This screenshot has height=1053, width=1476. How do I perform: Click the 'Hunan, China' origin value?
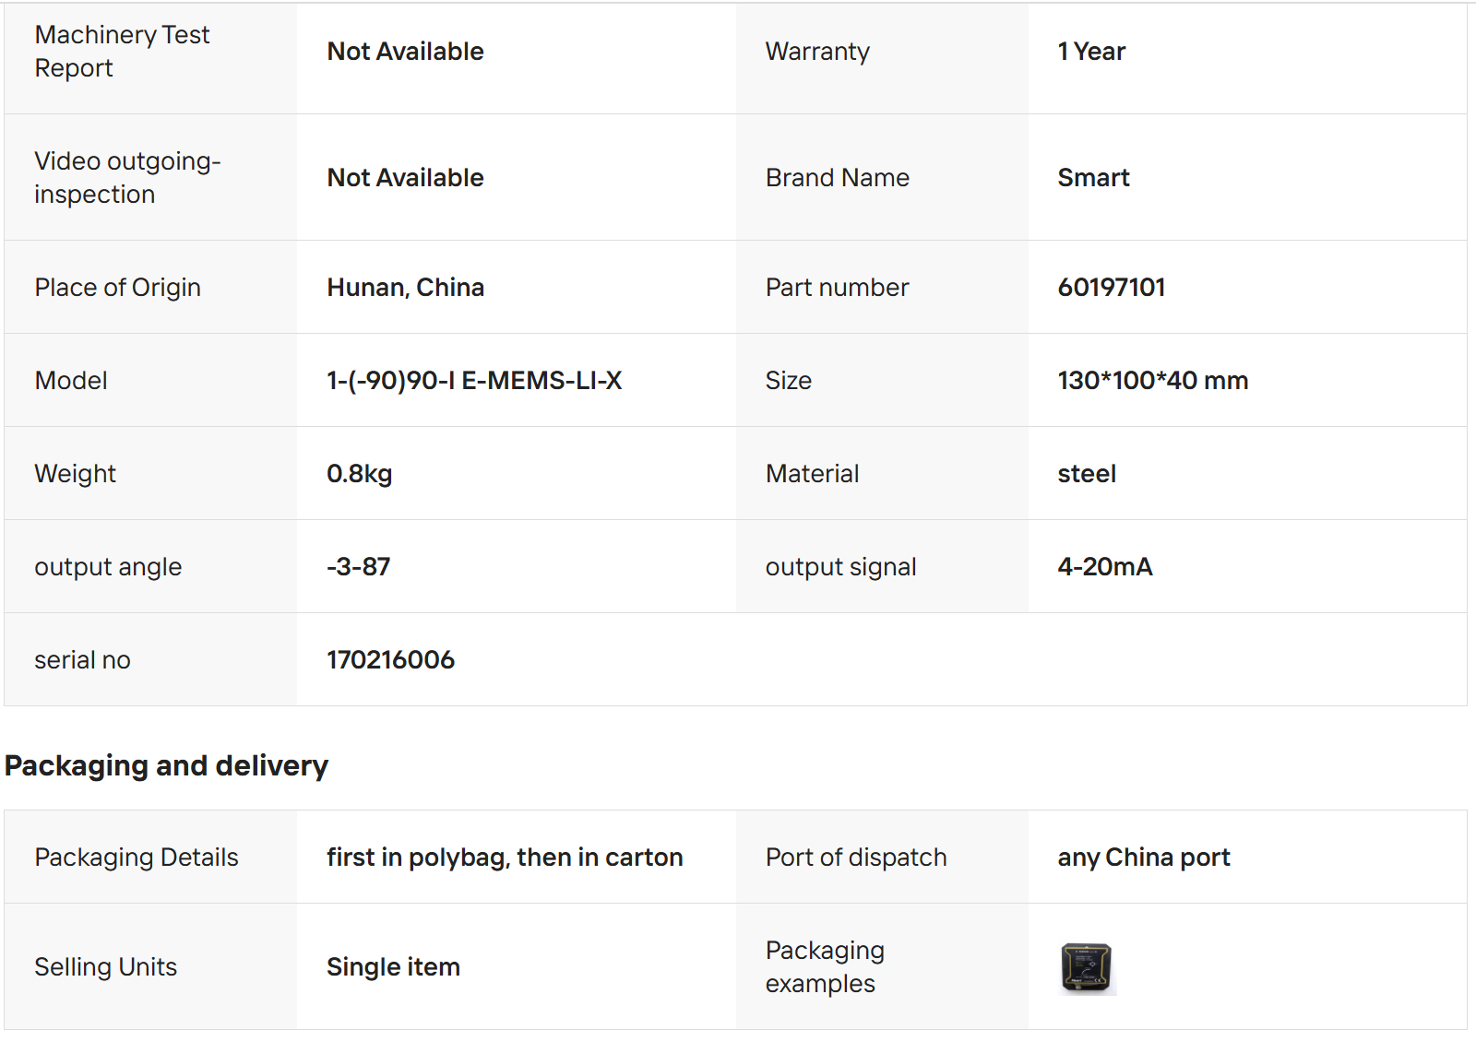pyautogui.click(x=405, y=288)
